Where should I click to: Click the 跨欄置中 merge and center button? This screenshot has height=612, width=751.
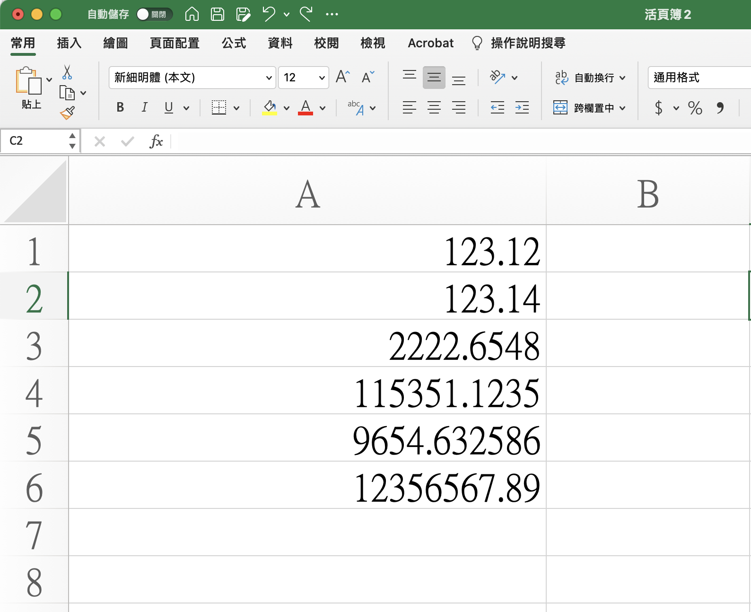[584, 108]
